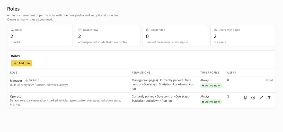This screenshot has height=132, width=283.
Task: Click the TIME PROFILE column header
Action: coord(209,73)
